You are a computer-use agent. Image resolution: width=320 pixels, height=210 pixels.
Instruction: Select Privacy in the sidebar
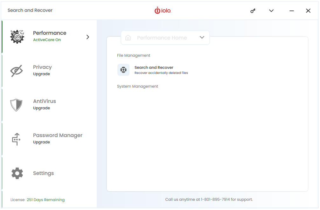49,71
